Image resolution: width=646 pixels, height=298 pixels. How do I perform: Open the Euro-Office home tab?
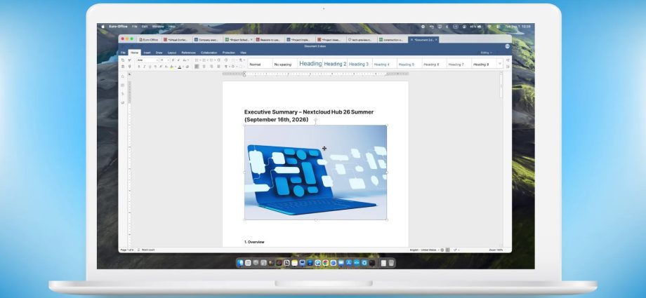pyautogui.click(x=149, y=40)
